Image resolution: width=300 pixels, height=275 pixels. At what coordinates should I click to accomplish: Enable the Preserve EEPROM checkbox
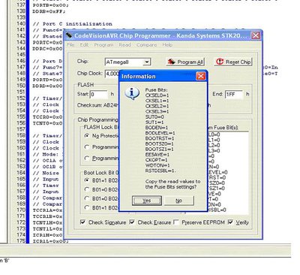(176, 222)
